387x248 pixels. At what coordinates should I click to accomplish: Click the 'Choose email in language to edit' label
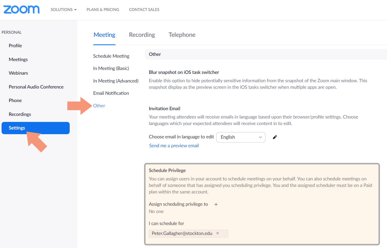(x=181, y=137)
